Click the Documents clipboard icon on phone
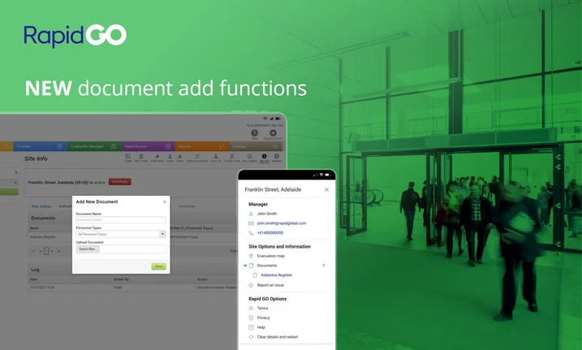The height and width of the screenshot is (350, 582). pyautogui.click(x=251, y=266)
